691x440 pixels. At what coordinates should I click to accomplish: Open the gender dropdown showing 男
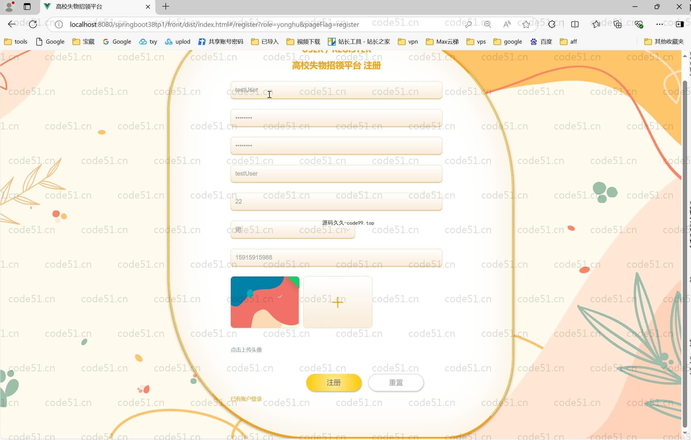(293, 230)
